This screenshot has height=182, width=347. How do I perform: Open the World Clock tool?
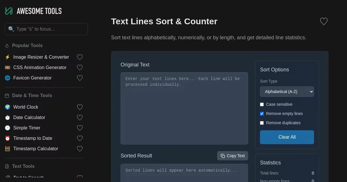(x=26, y=107)
